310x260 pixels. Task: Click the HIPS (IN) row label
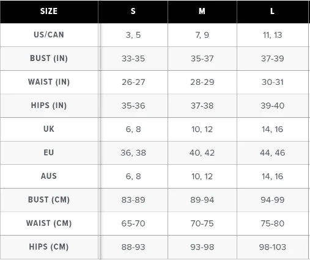[x=49, y=106]
